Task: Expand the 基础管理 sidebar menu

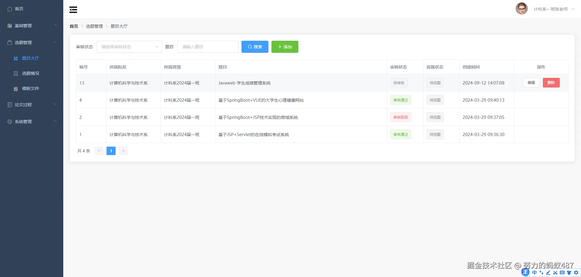Action: coord(32,26)
